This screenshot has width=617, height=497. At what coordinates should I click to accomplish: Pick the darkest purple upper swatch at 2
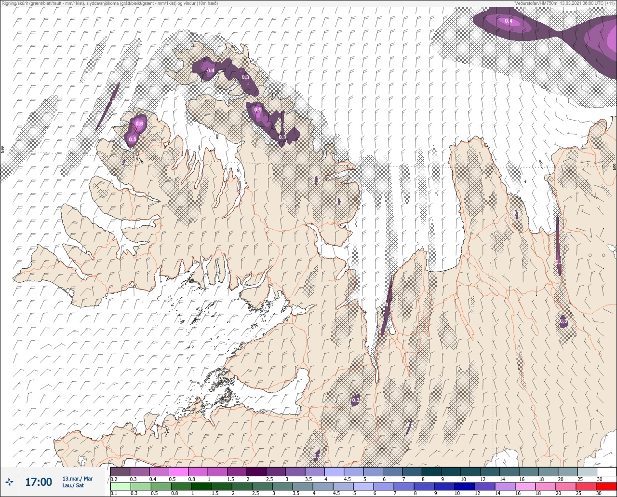(x=256, y=471)
